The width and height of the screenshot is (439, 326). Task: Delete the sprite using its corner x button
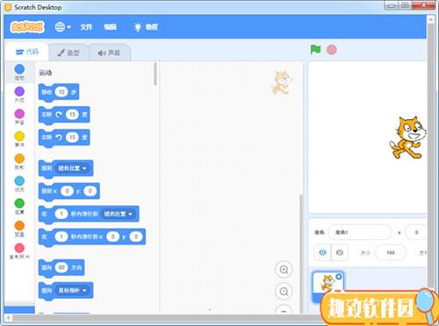[x=339, y=276]
